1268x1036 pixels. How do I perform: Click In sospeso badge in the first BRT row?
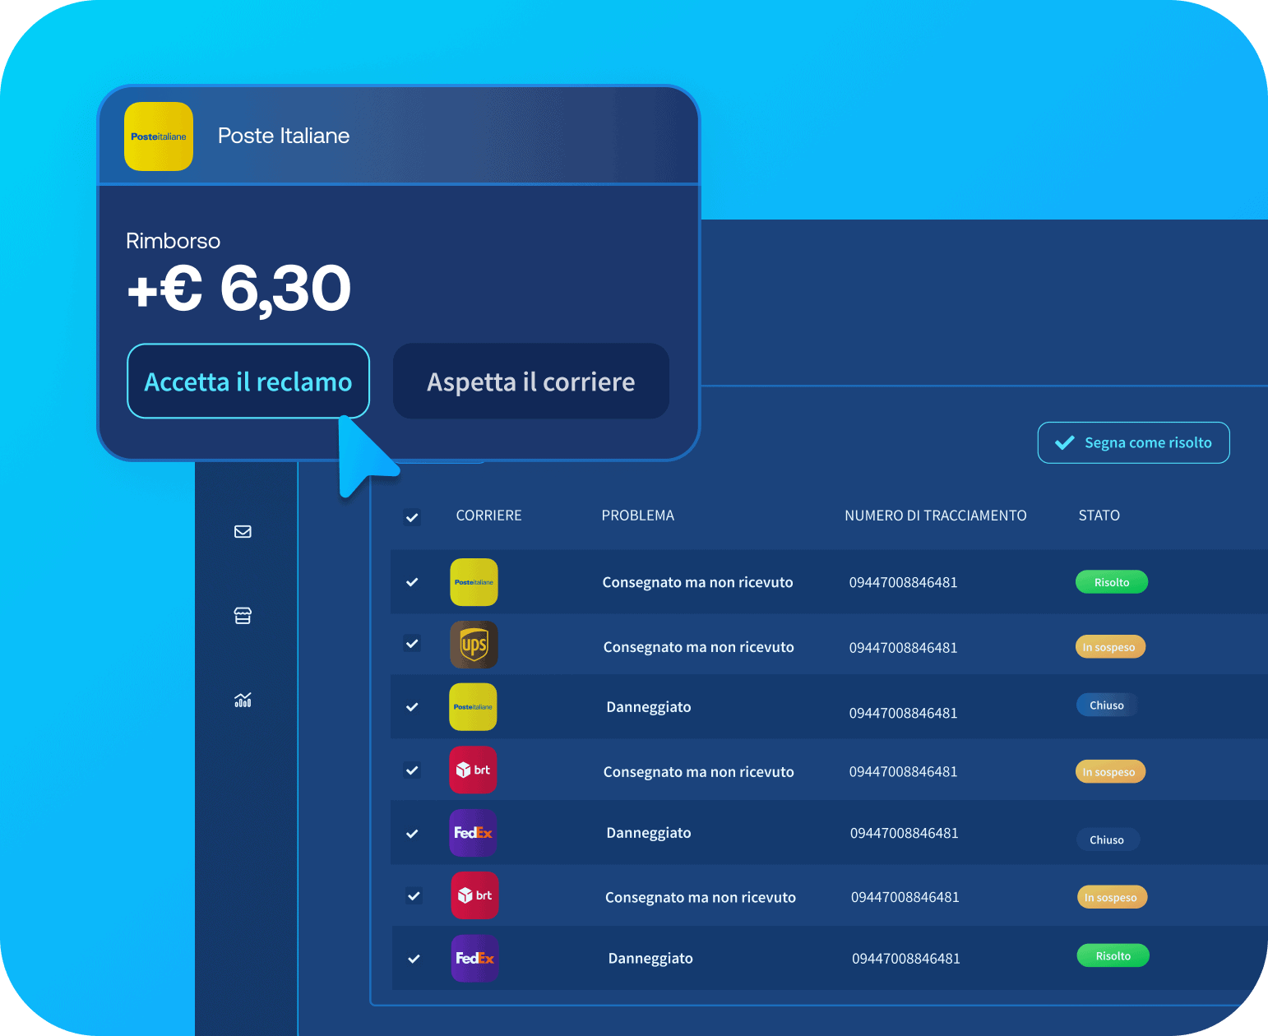coord(1110,772)
